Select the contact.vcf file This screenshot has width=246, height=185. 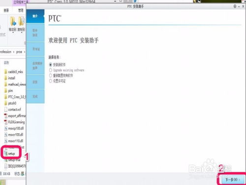(13, 110)
